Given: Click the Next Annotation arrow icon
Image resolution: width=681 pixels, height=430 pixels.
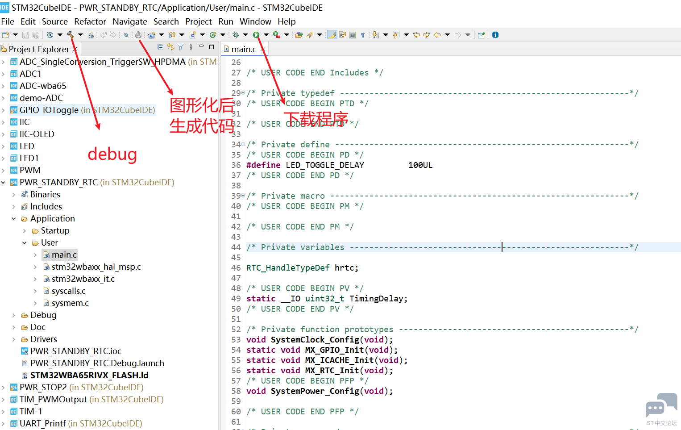Looking at the screenshot, I should pyautogui.click(x=375, y=35).
